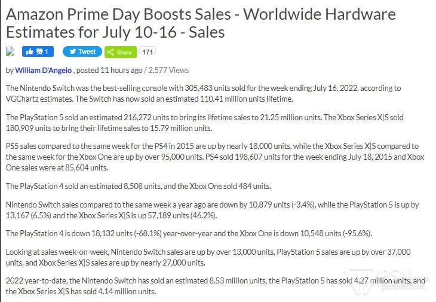
Task: Click the green share glyph icon
Action: point(110,52)
